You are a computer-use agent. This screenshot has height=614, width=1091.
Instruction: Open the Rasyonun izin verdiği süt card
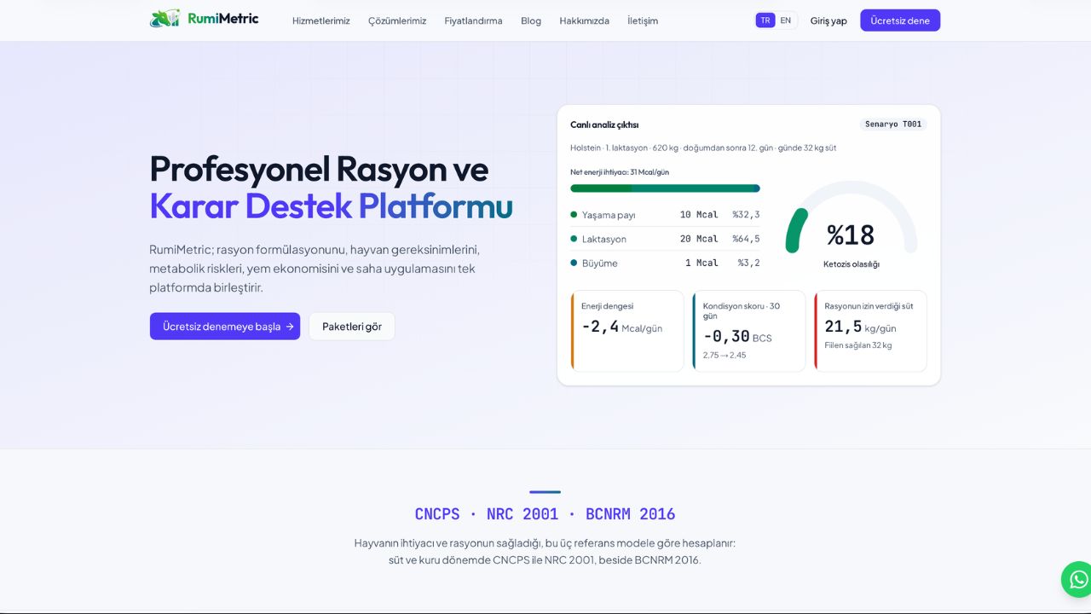tap(870, 331)
